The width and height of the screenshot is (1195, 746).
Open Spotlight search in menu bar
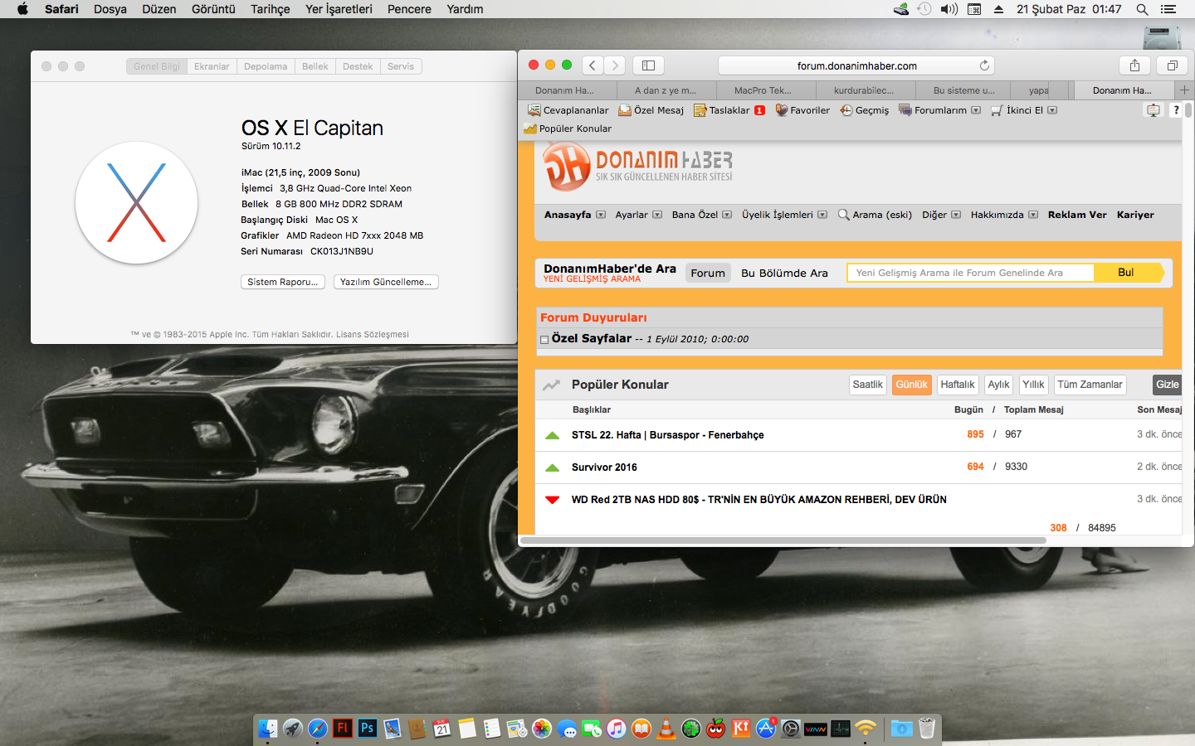(1142, 9)
